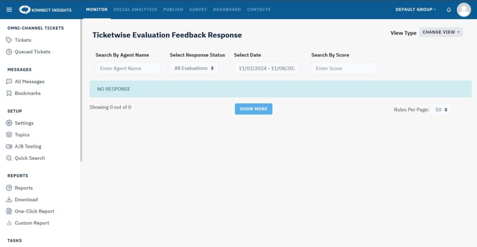Click the Settings gear icon in sidebar
This screenshot has width=477, height=247.
(x=9, y=123)
